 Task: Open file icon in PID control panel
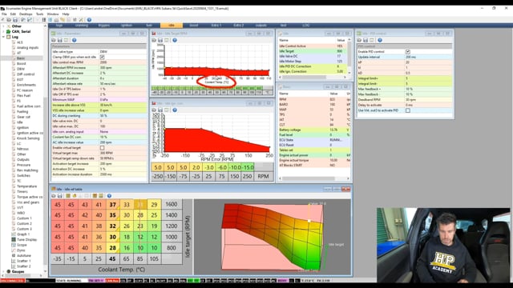click(x=359, y=40)
